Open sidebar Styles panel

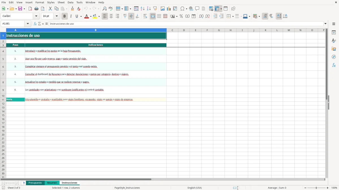click(334, 41)
